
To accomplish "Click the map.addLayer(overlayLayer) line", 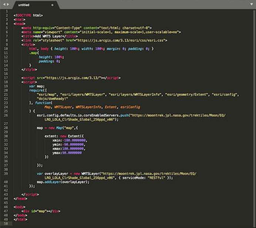I will point(63,182).
